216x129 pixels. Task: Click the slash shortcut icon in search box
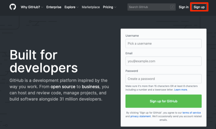tap(172, 7)
